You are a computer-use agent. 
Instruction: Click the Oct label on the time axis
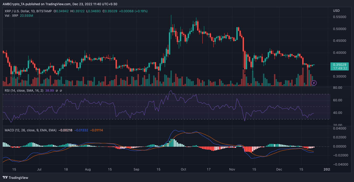tap(184, 169)
